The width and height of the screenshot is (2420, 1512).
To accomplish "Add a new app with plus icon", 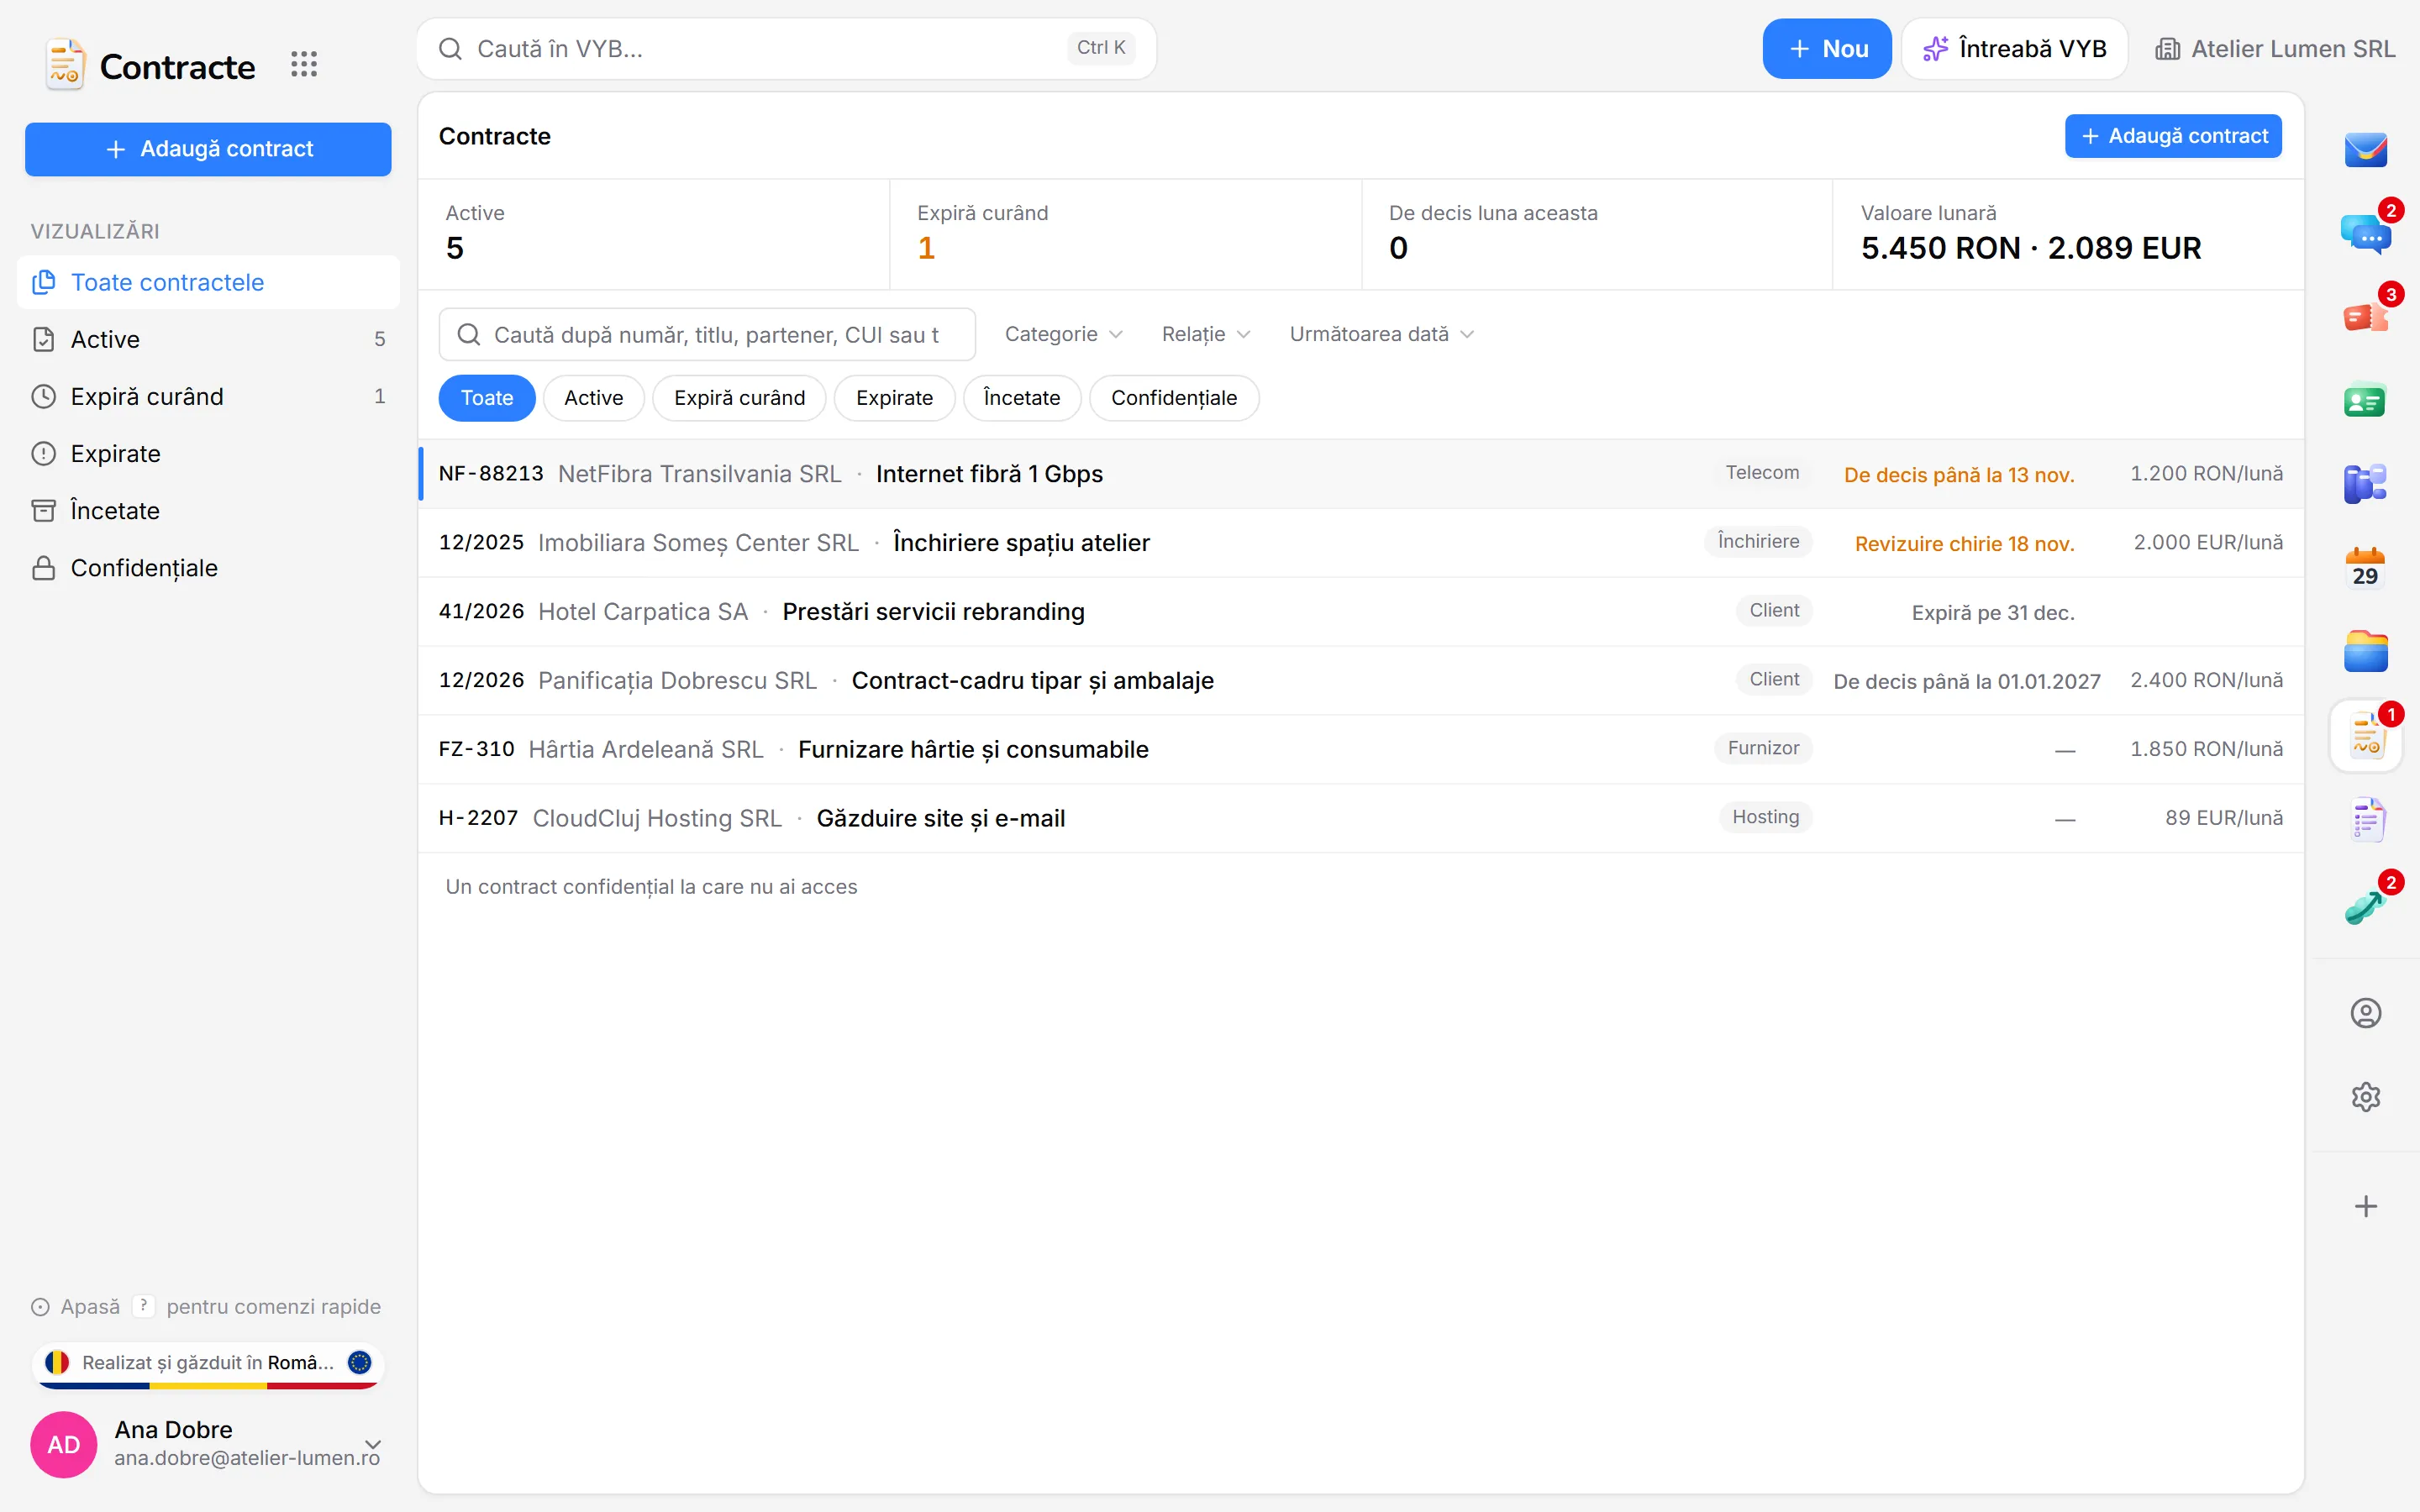I will [2365, 1206].
